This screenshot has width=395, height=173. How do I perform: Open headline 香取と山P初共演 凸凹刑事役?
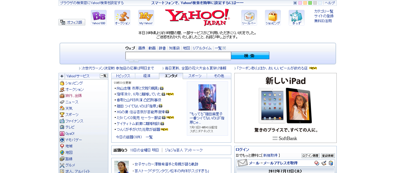coord(139,100)
